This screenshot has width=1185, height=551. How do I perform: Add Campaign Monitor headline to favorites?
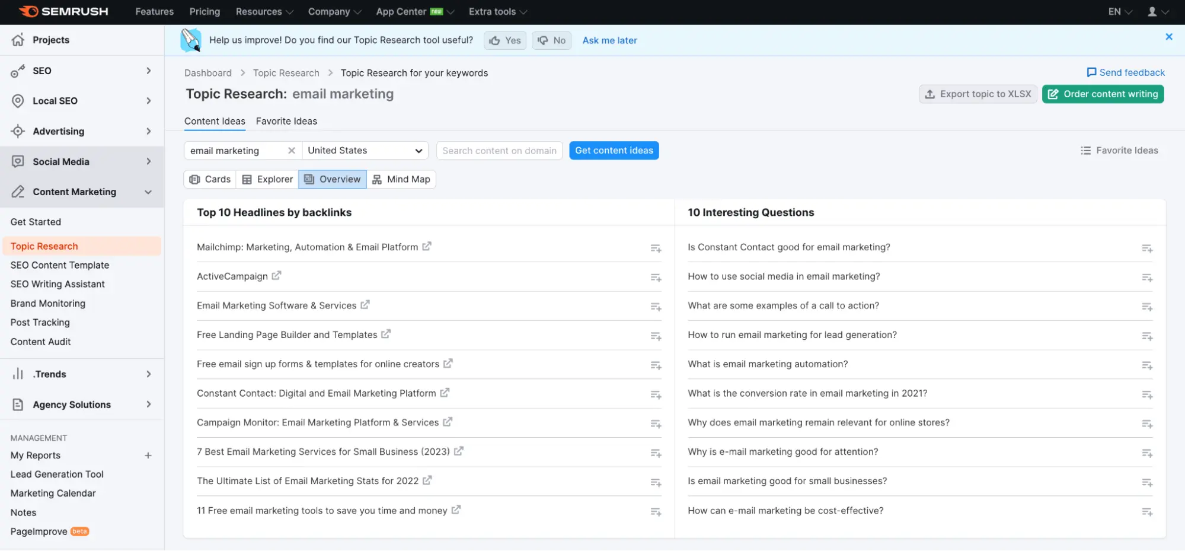[656, 424]
